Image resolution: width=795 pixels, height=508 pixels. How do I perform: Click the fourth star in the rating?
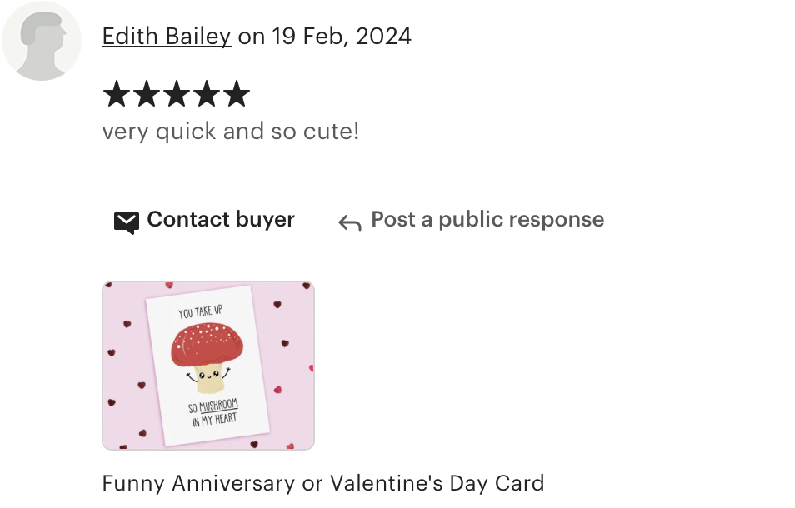pyautogui.click(x=207, y=94)
